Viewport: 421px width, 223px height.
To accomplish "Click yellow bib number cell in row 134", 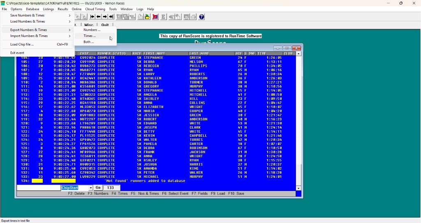I will pyautogui.click(x=37, y=181).
